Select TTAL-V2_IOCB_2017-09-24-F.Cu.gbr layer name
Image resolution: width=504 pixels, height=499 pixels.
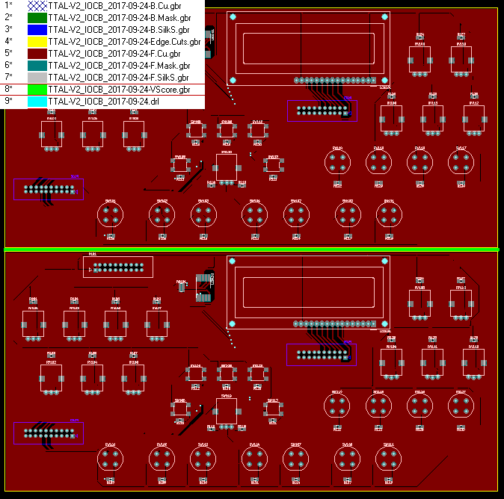114,54
